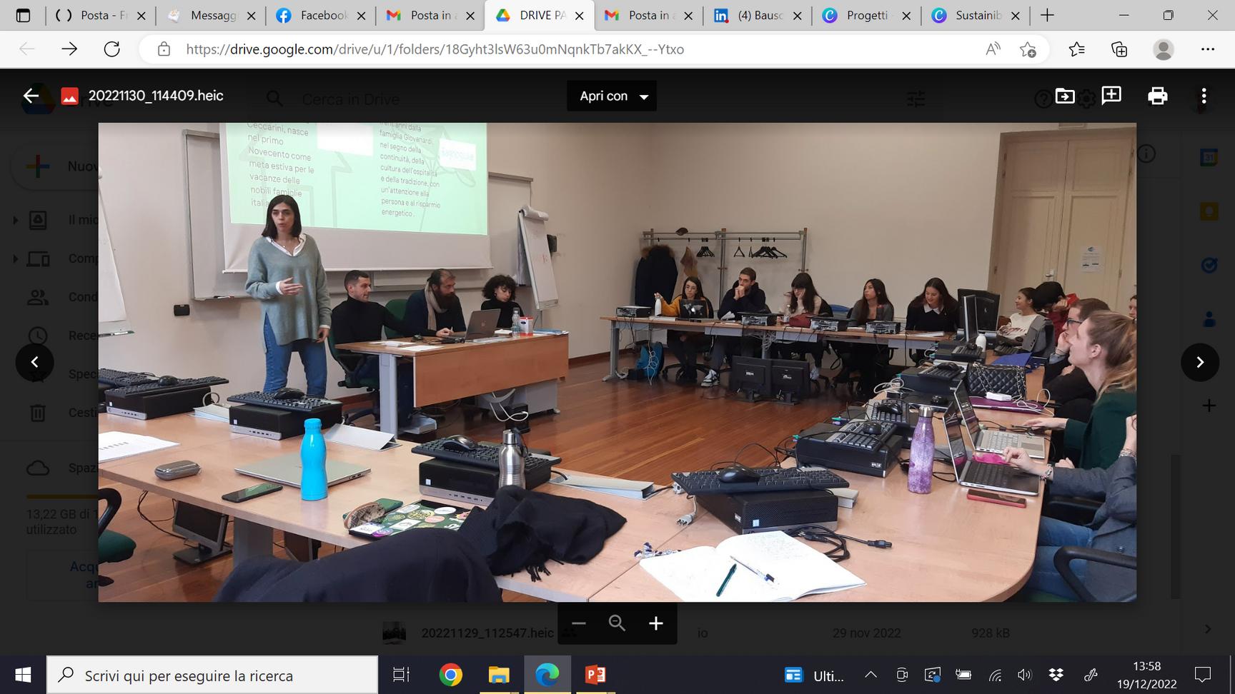Open the Windows Start menu
The image size is (1235, 694).
click(23, 675)
